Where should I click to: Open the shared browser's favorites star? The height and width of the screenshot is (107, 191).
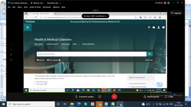click(150, 17)
